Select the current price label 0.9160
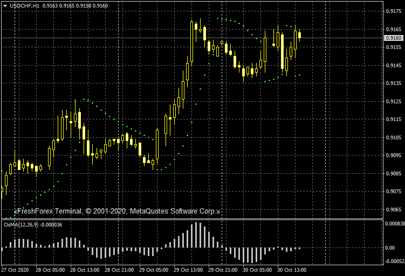 [393, 38]
